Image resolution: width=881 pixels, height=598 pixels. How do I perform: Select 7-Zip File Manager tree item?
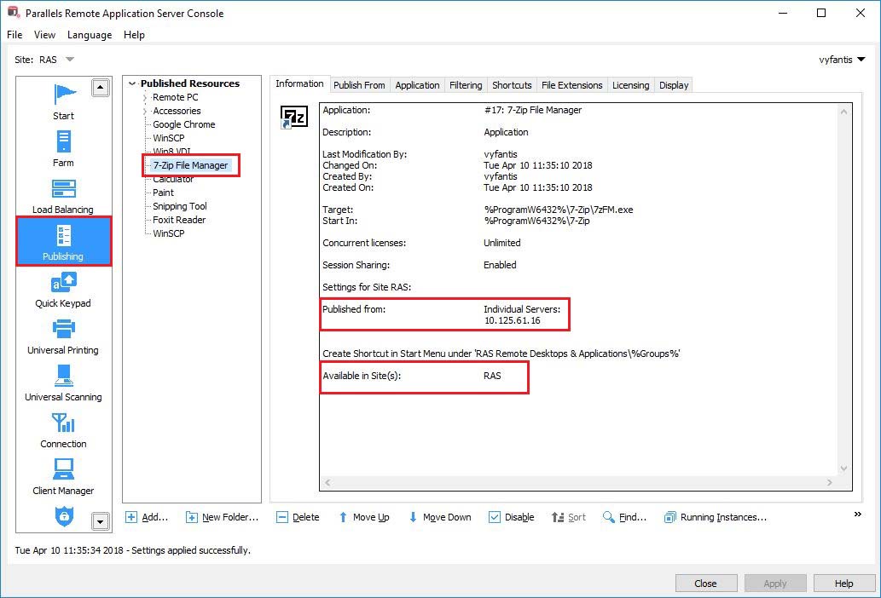coord(190,165)
